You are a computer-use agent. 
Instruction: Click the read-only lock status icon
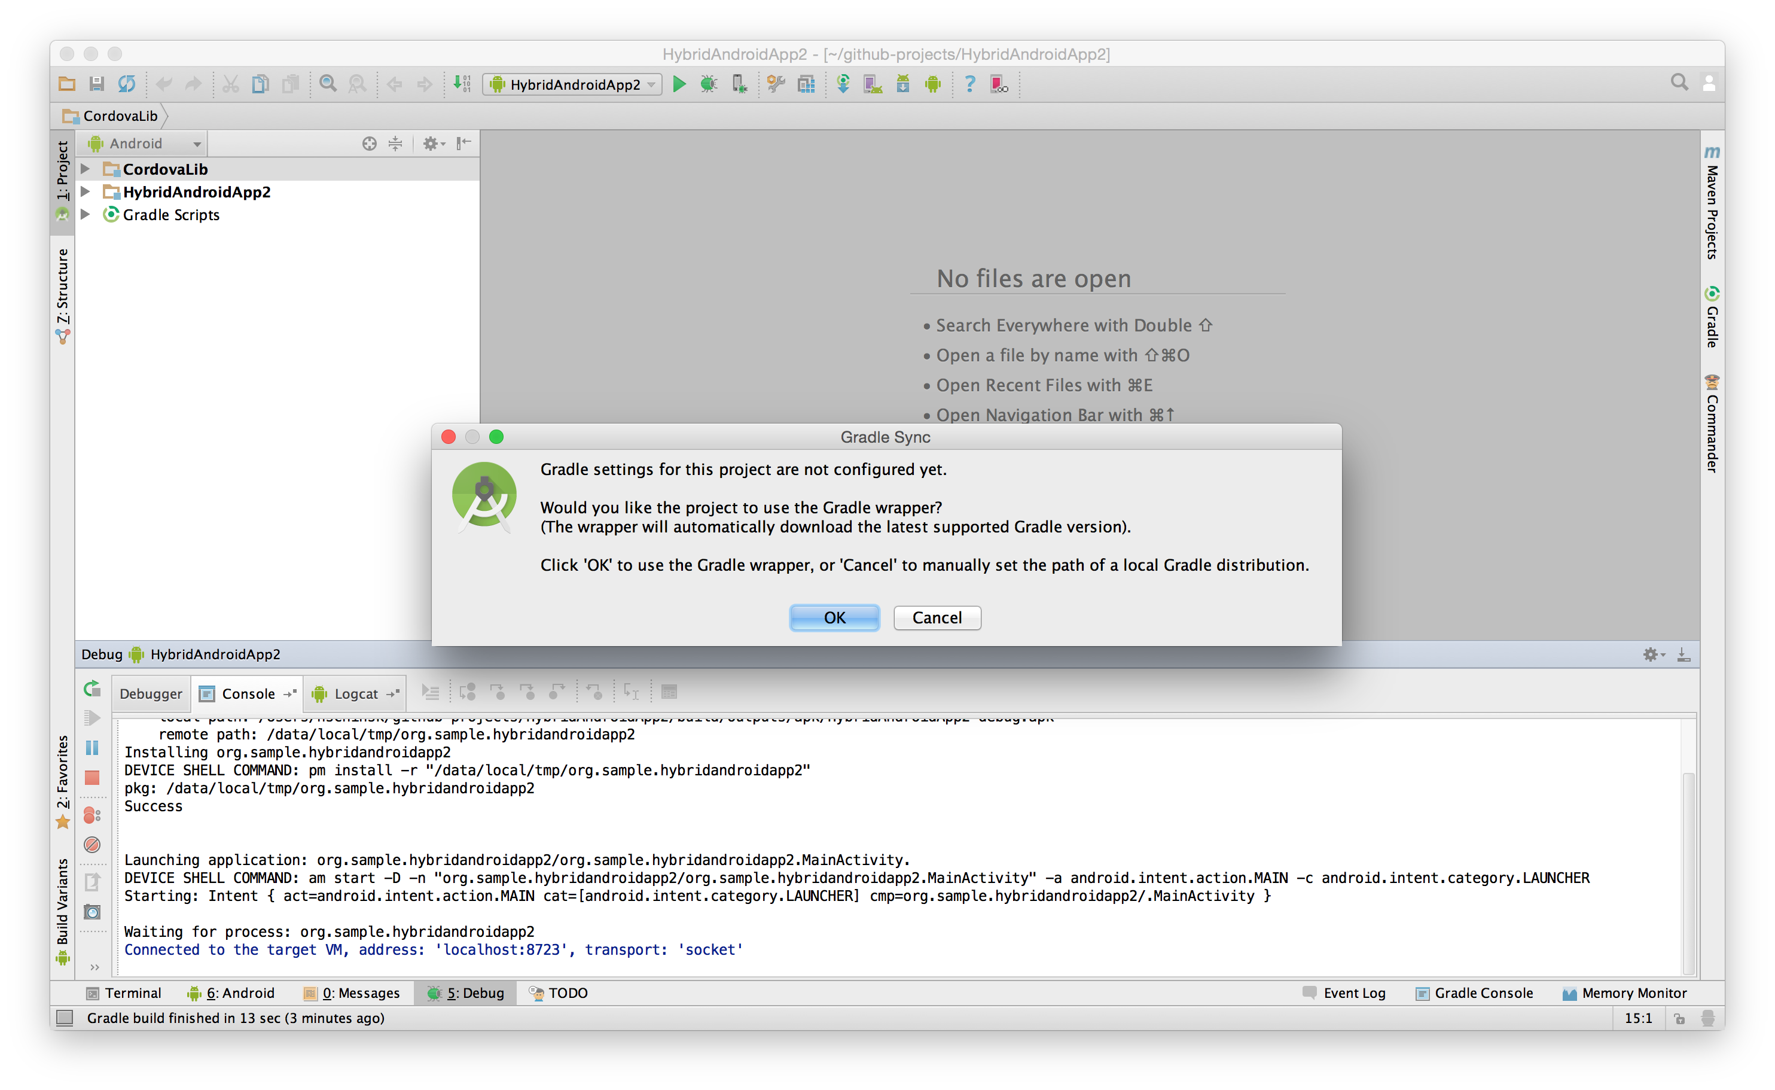click(1679, 1018)
